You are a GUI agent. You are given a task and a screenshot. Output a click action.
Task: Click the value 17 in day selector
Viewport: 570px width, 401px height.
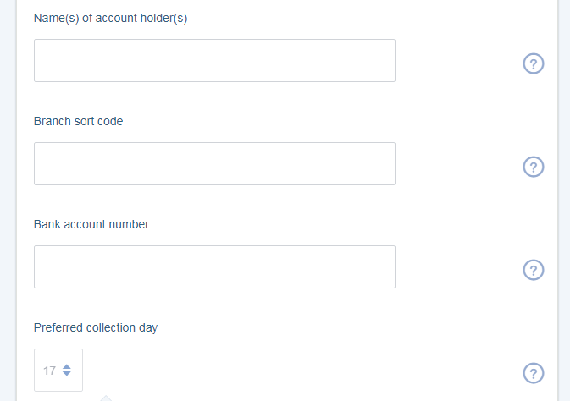(x=49, y=371)
